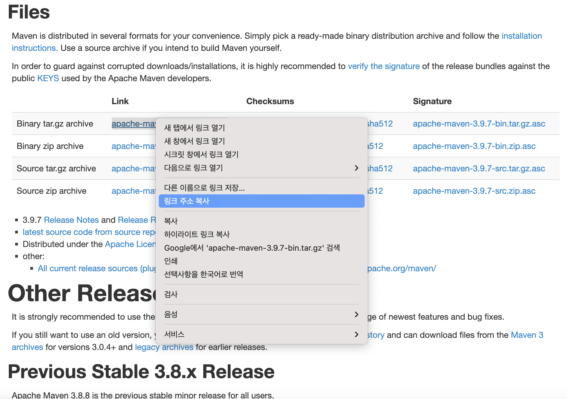Open sha512 checksum for Binary zip
Screen dimensions: 567x399
coord(376,146)
